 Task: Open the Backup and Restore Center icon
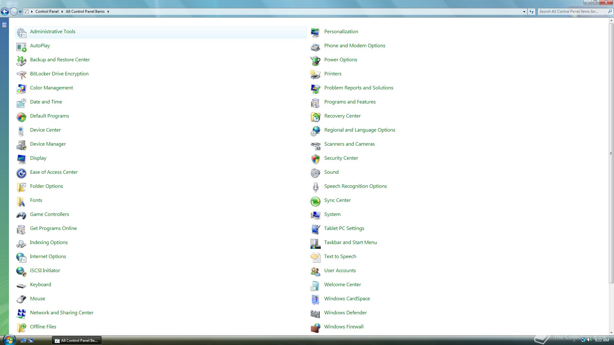pyautogui.click(x=21, y=61)
